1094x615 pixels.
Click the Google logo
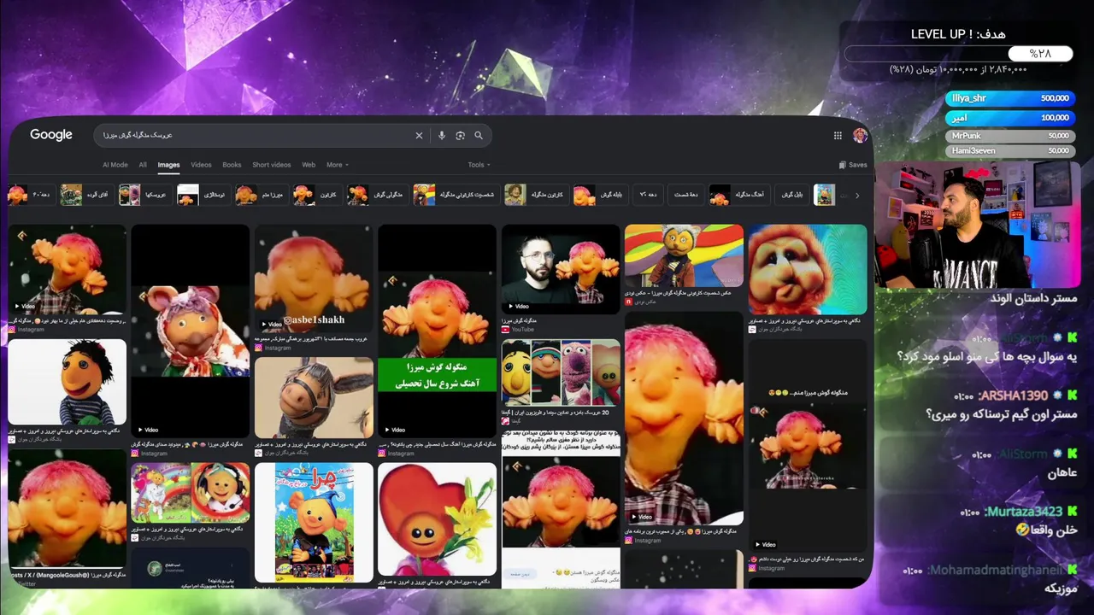tap(51, 135)
